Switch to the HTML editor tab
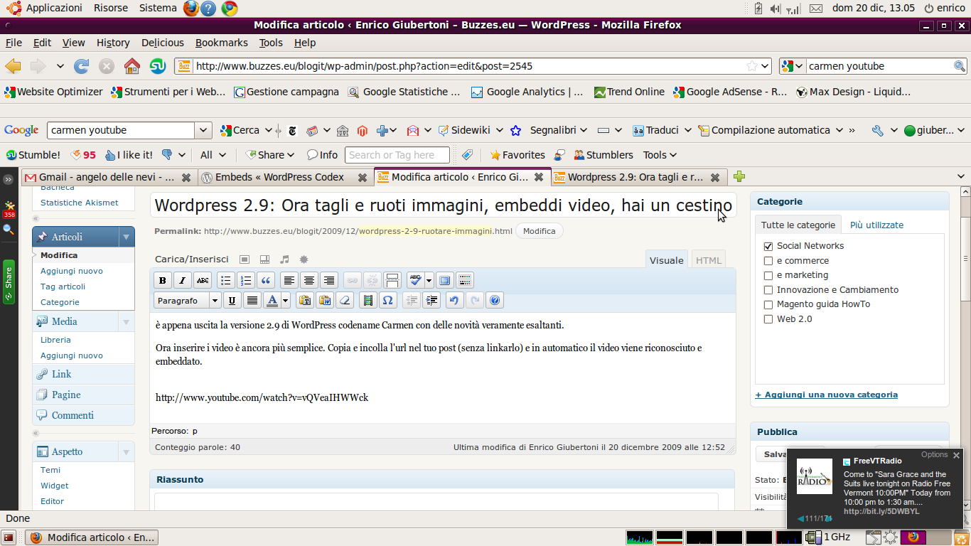Screen dimensions: 971x546 point(709,260)
